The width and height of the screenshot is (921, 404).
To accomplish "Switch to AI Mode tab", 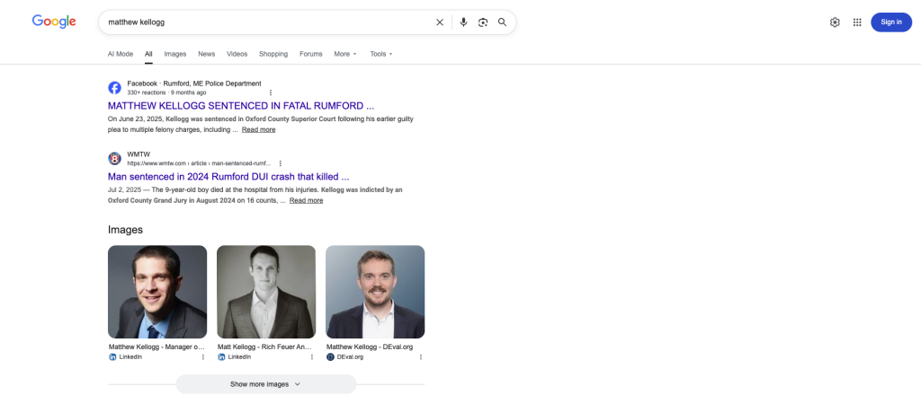I will point(121,54).
